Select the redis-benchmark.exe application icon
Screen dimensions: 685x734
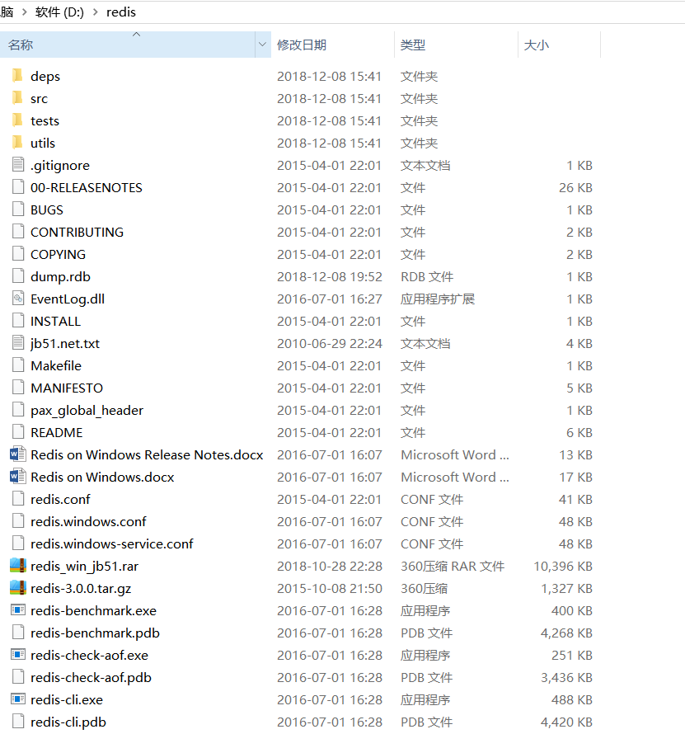[18, 610]
